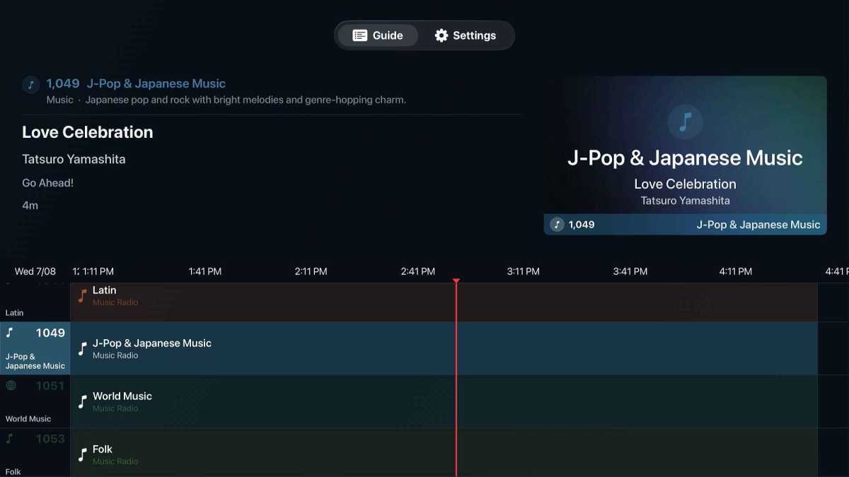Screen dimensions: 849x477
Task: Click the Guide list icon
Action: click(x=359, y=35)
